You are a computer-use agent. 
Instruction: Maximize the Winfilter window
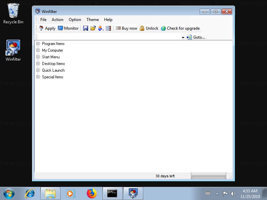click(x=216, y=12)
